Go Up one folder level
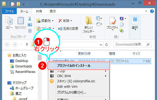This screenshot has height=100, width=157. coord(27,45)
